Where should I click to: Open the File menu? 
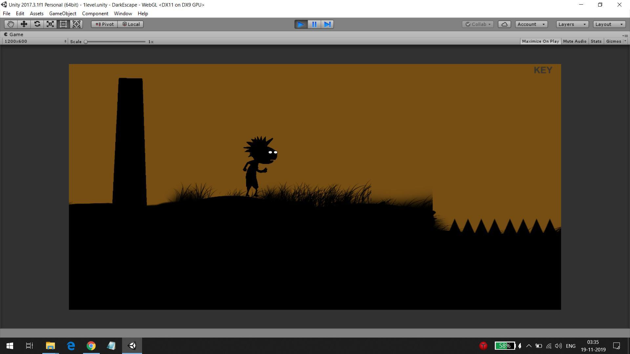pos(7,13)
